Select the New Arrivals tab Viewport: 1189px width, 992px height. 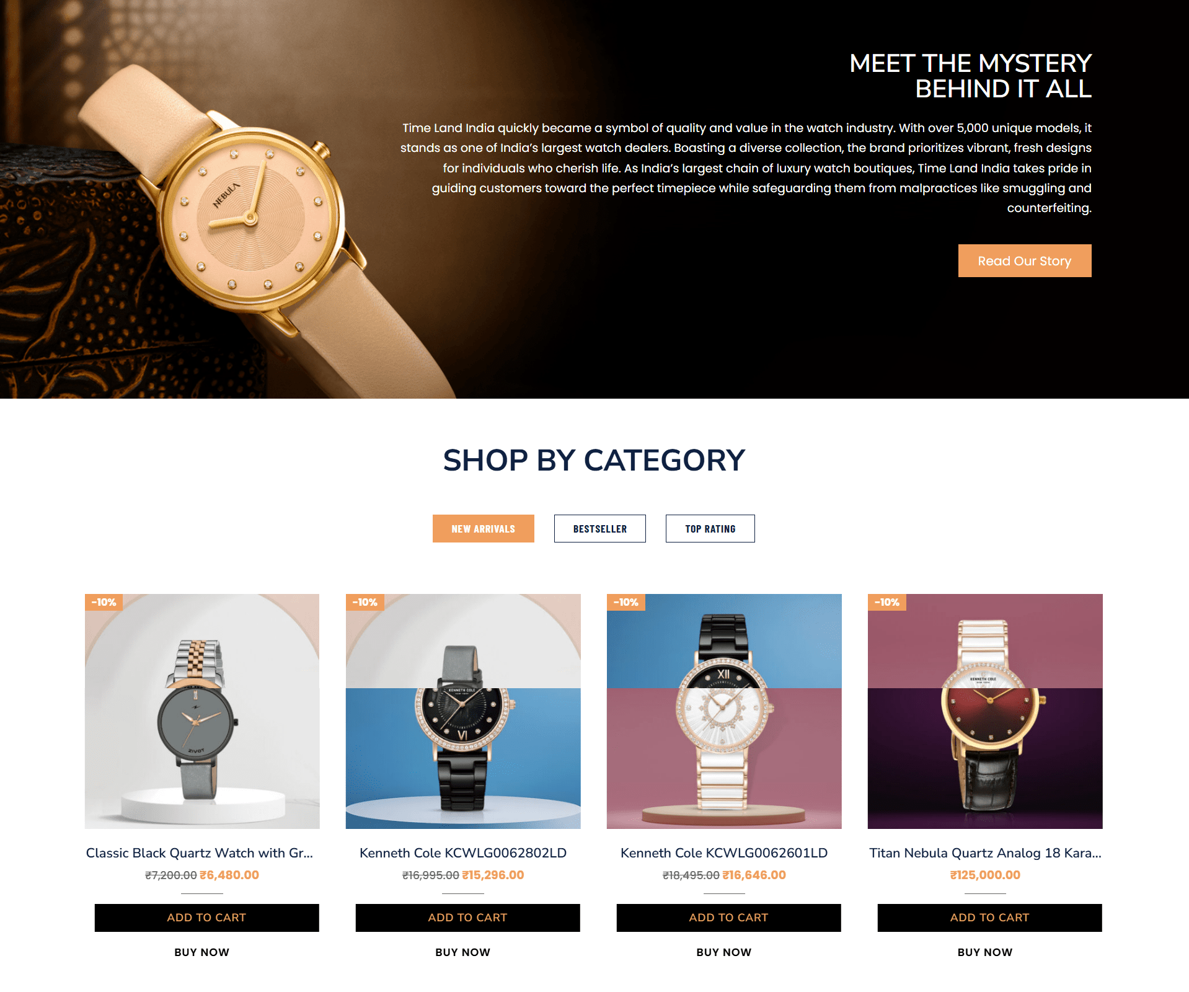coord(483,528)
